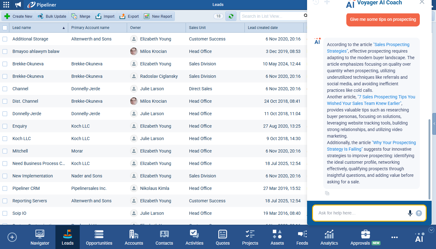Open the Opportunities tab
Screen dimensions: 436x249
(99, 237)
